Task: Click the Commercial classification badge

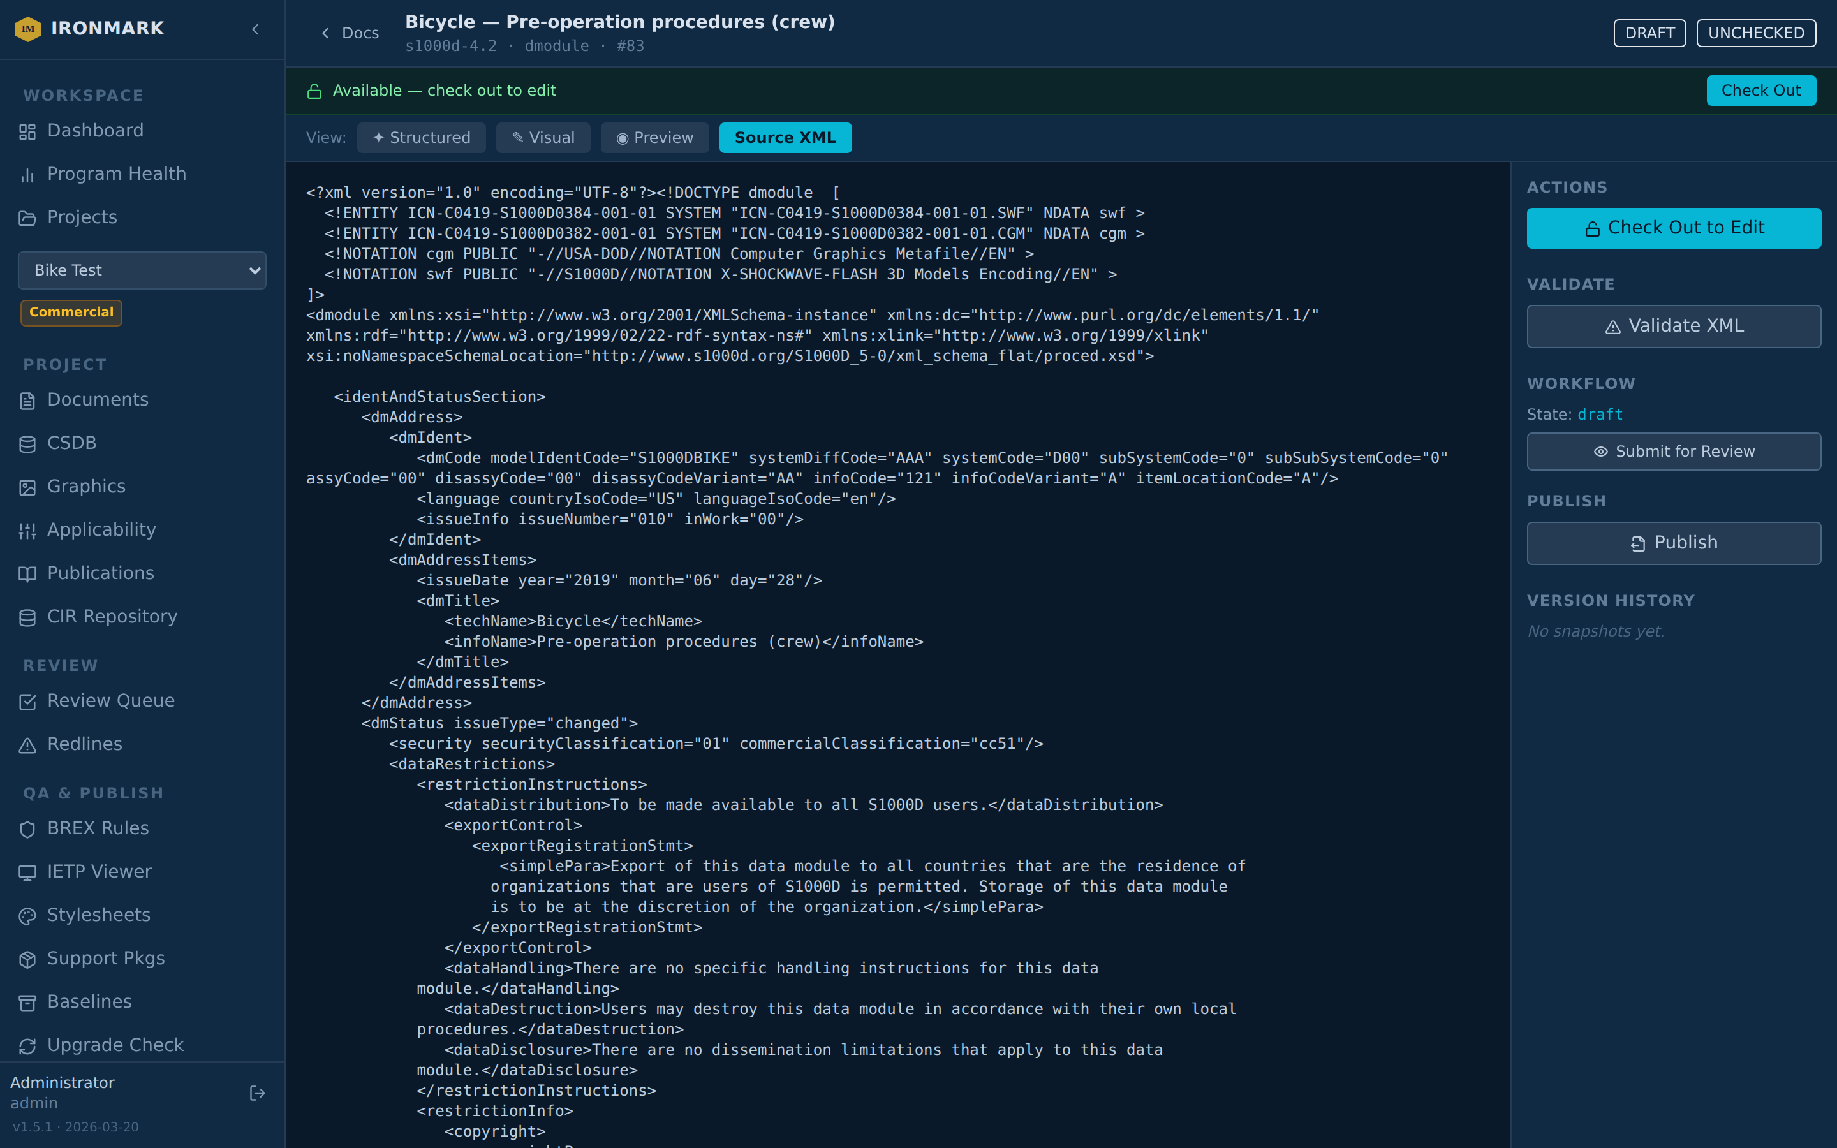Action: pos(71,312)
